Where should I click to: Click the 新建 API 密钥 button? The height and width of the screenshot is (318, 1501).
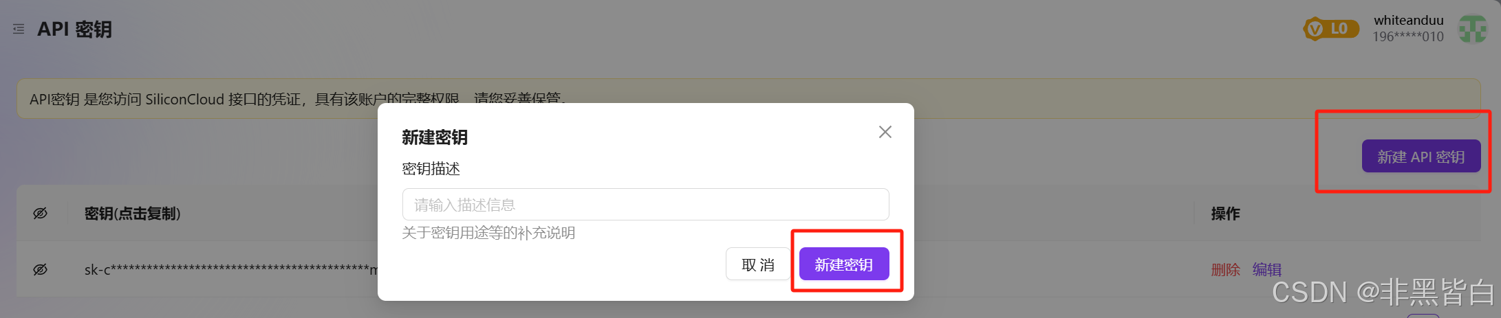coord(1421,157)
